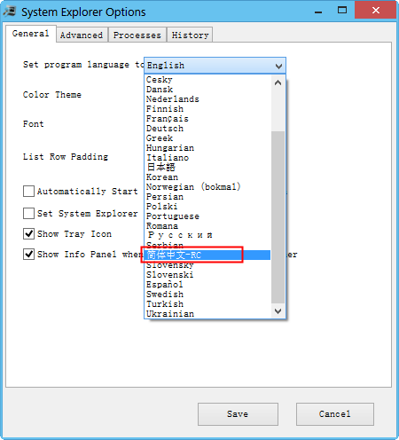Close the System Explorer Options window
The width and height of the screenshot is (399, 440).
click(376, 11)
